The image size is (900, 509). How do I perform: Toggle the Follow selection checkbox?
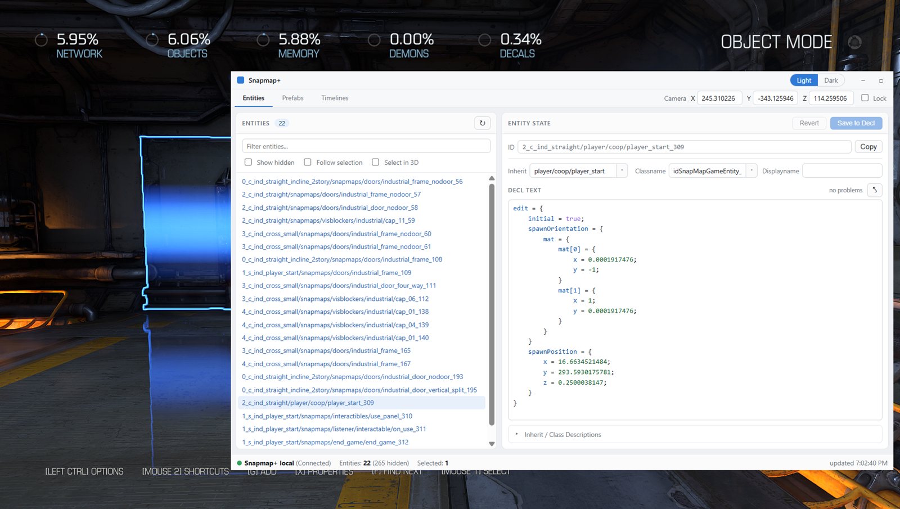(x=308, y=162)
